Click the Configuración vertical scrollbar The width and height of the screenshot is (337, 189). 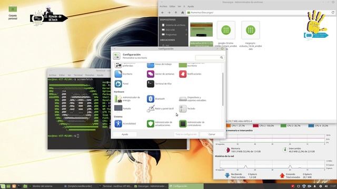(223, 89)
